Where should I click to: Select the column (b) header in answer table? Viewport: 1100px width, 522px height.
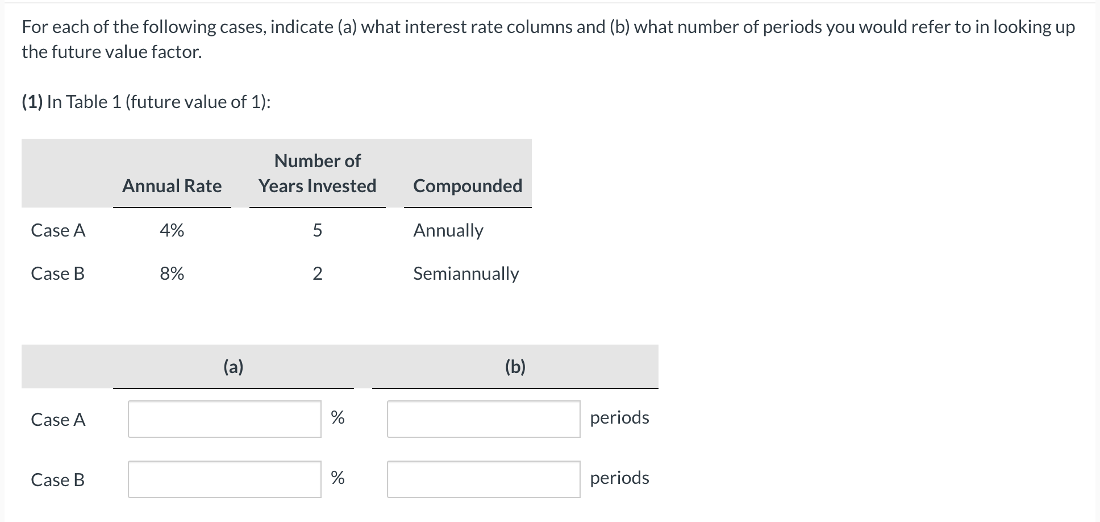[x=514, y=367]
